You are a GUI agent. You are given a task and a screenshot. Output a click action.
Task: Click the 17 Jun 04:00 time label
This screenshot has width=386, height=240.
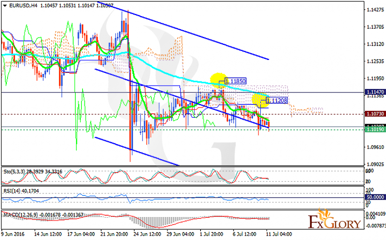coord(81,234)
